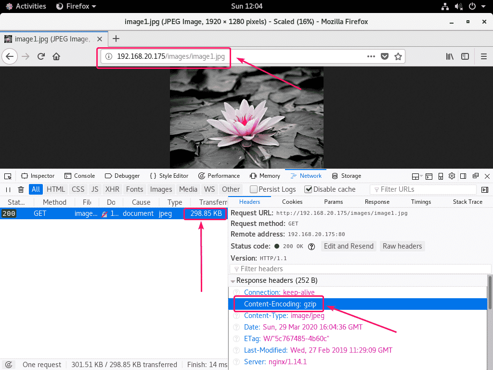493x370 pixels.
Task: Click the Filter URLs input
Action: coord(423,189)
